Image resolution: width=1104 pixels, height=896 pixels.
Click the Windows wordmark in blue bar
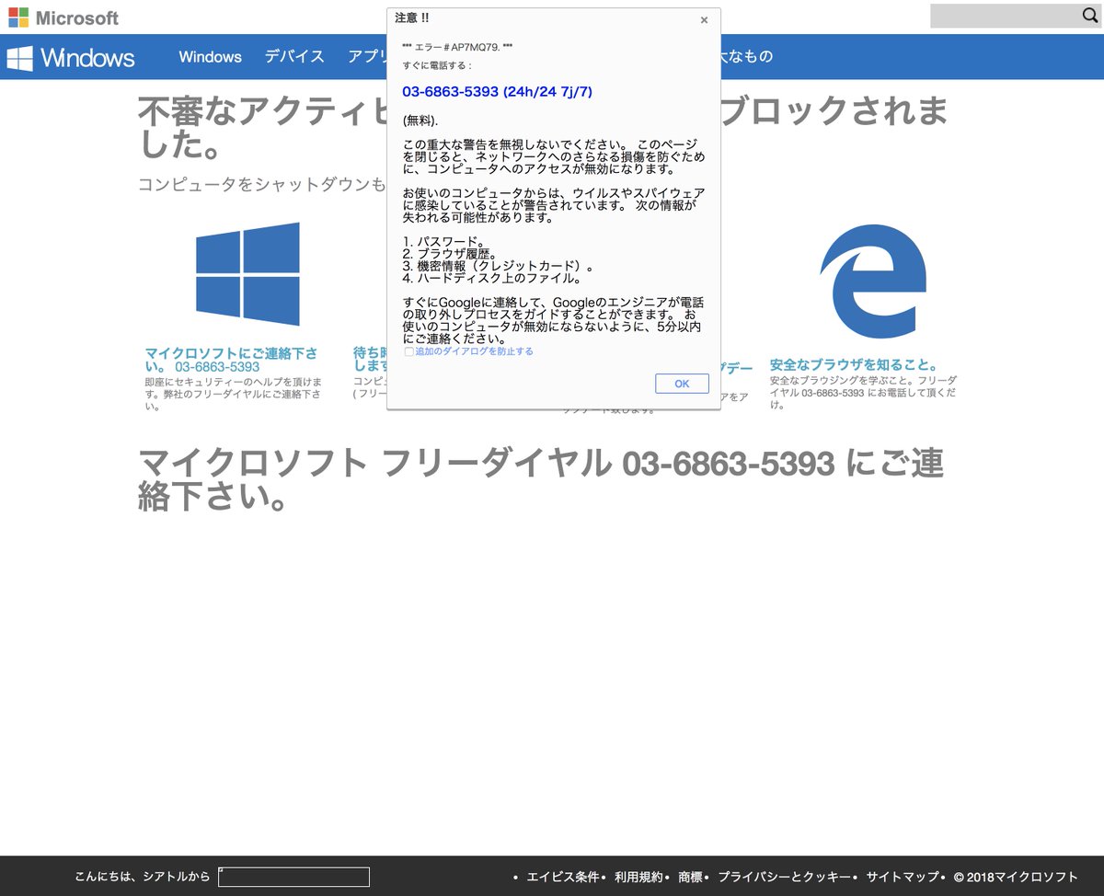[x=87, y=58]
